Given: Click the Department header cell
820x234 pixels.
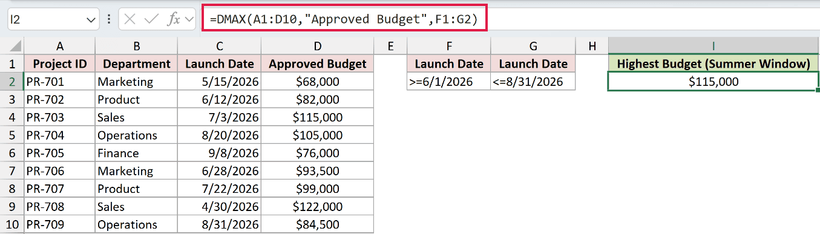Looking at the screenshot, I should [x=136, y=63].
